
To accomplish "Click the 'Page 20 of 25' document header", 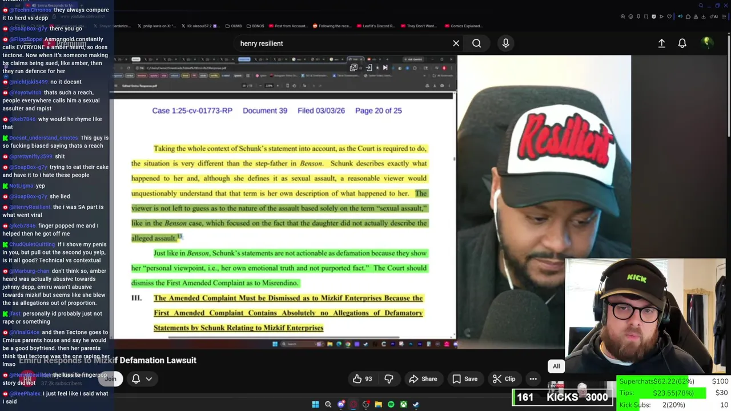I will (378, 111).
